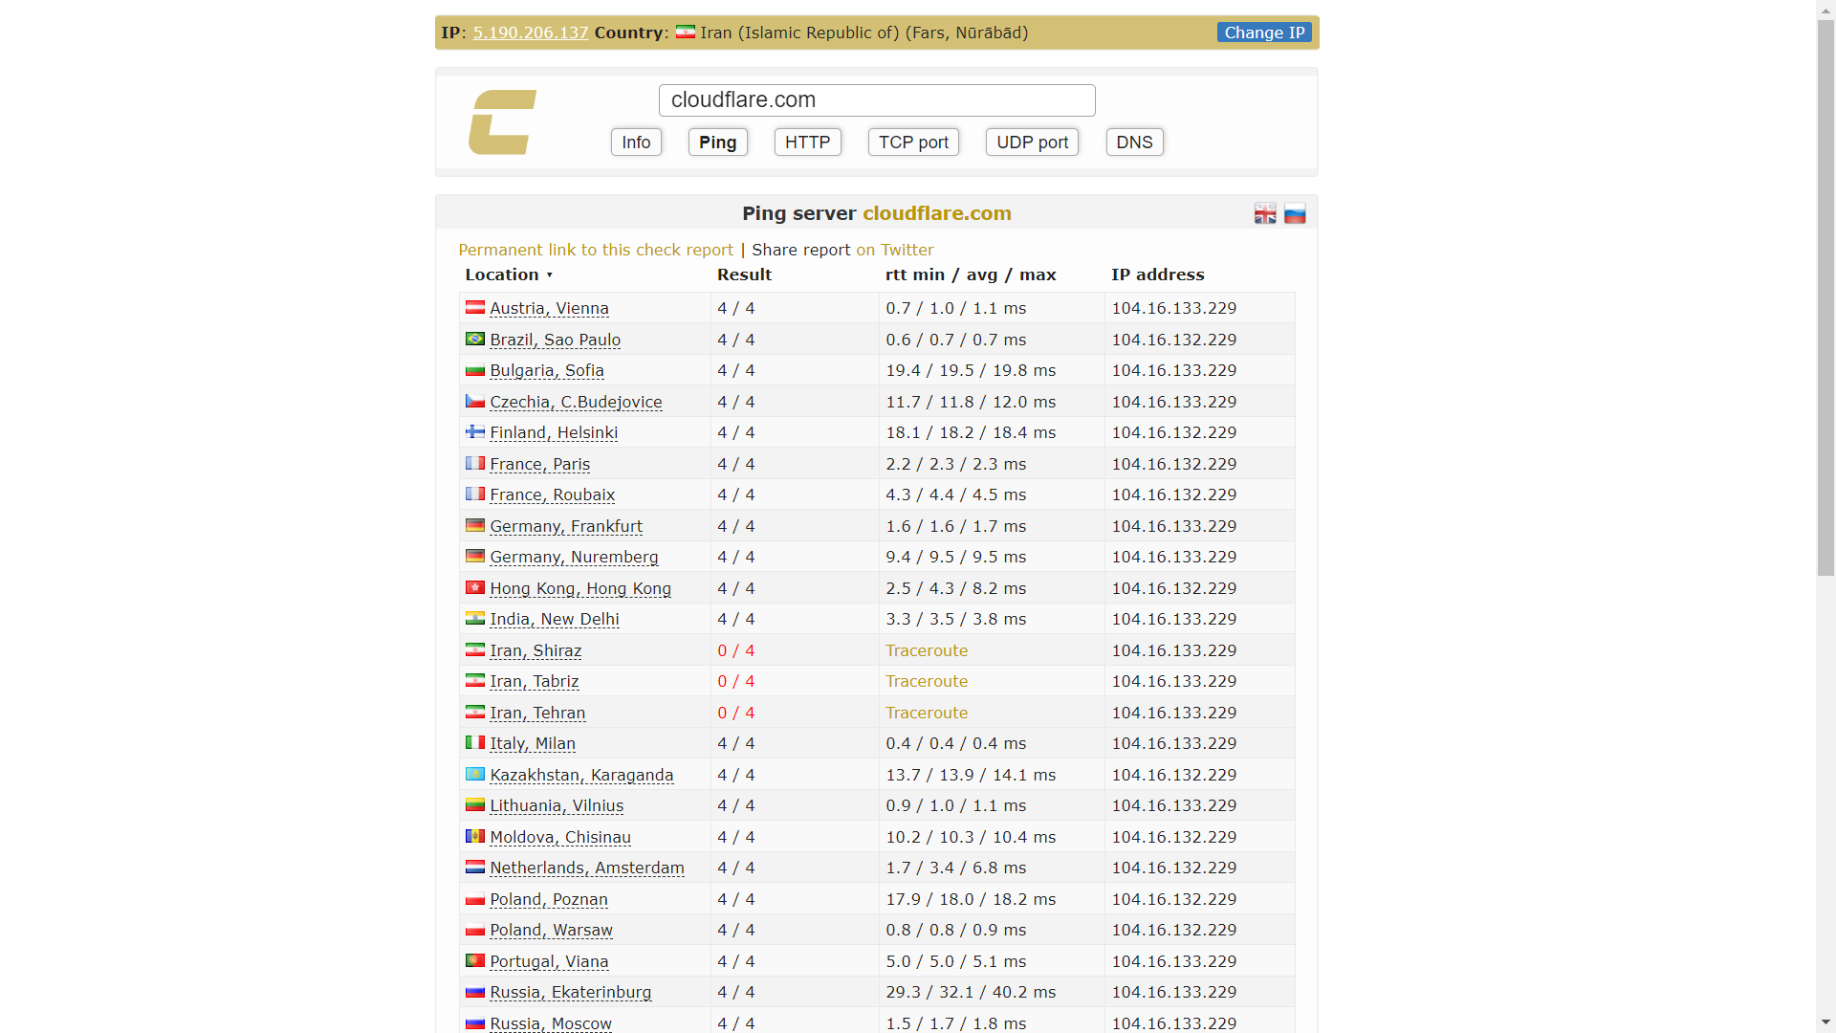Open the DNS check tab
The width and height of the screenshot is (1836, 1033).
1134,143
